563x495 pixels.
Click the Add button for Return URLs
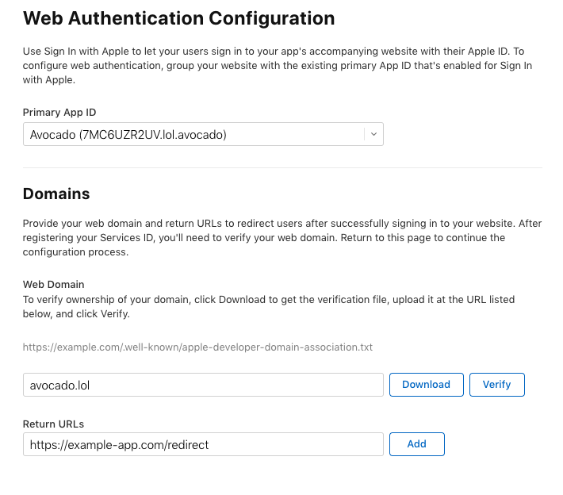coord(416,444)
